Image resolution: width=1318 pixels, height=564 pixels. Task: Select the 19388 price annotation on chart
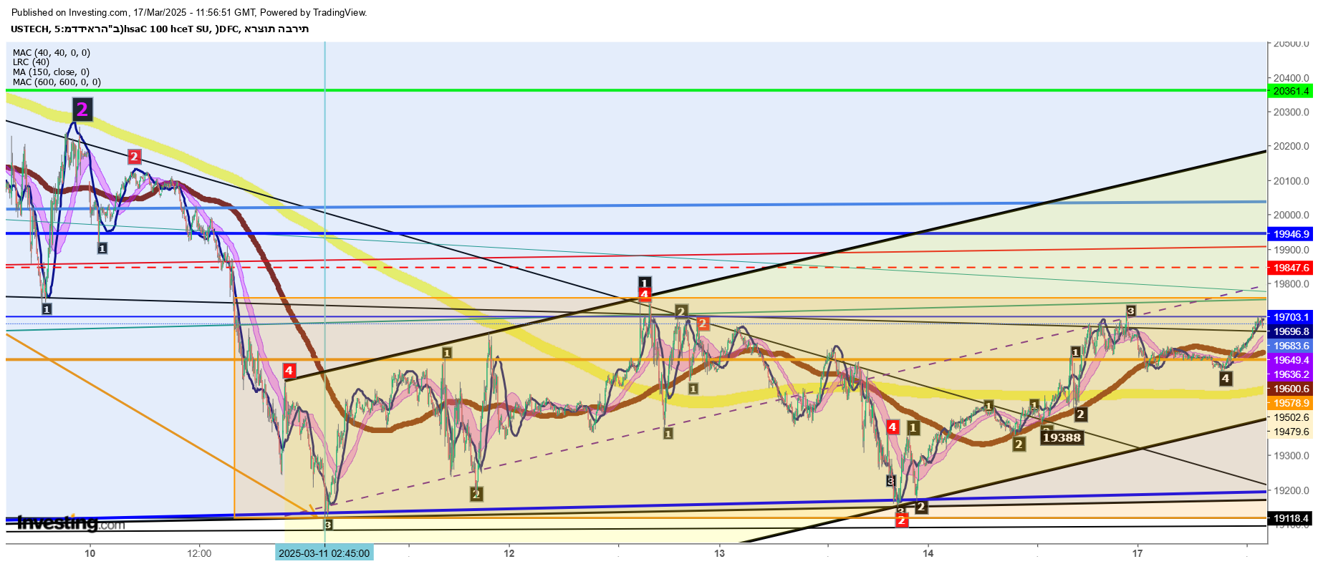tap(1062, 437)
